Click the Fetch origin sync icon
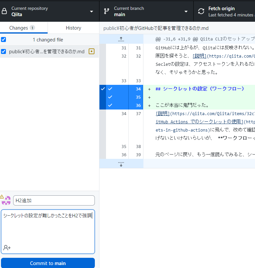 tap(201, 11)
